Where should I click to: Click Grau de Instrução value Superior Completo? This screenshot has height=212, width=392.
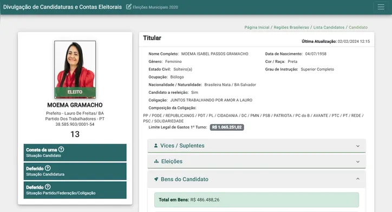pos(317,69)
